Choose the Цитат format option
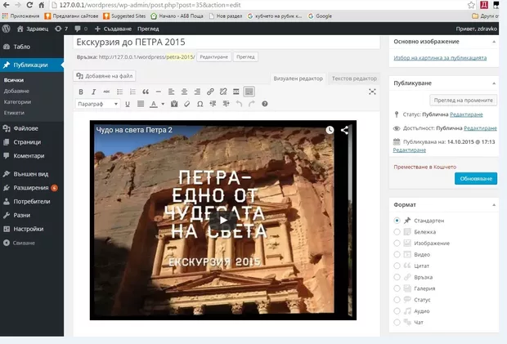The image size is (507, 344). point(397,266)
